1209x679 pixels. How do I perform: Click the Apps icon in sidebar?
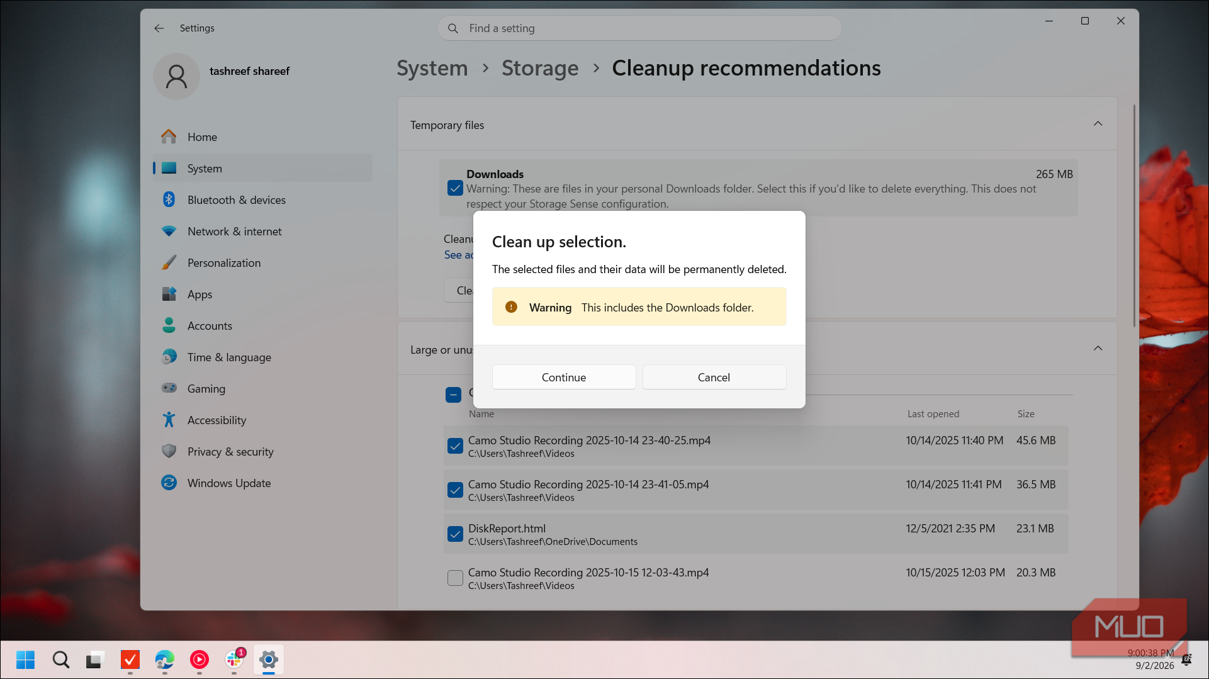169,294
